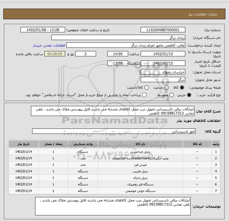The image size is (229, 221).
Task: Click the section heading اطلاعات کالاهای مورد نیاز
Action: pos(199,121)
